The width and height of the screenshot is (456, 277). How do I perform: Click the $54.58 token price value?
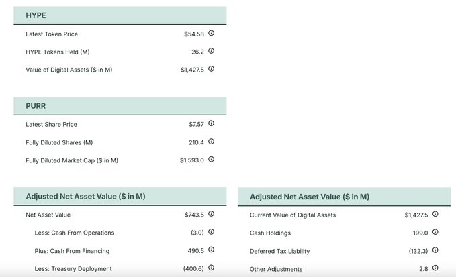(x=194, y=34)
